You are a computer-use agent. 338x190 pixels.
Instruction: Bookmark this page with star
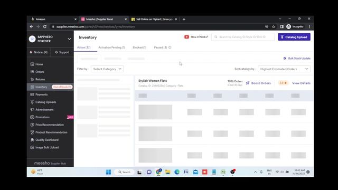pos(274,26)
